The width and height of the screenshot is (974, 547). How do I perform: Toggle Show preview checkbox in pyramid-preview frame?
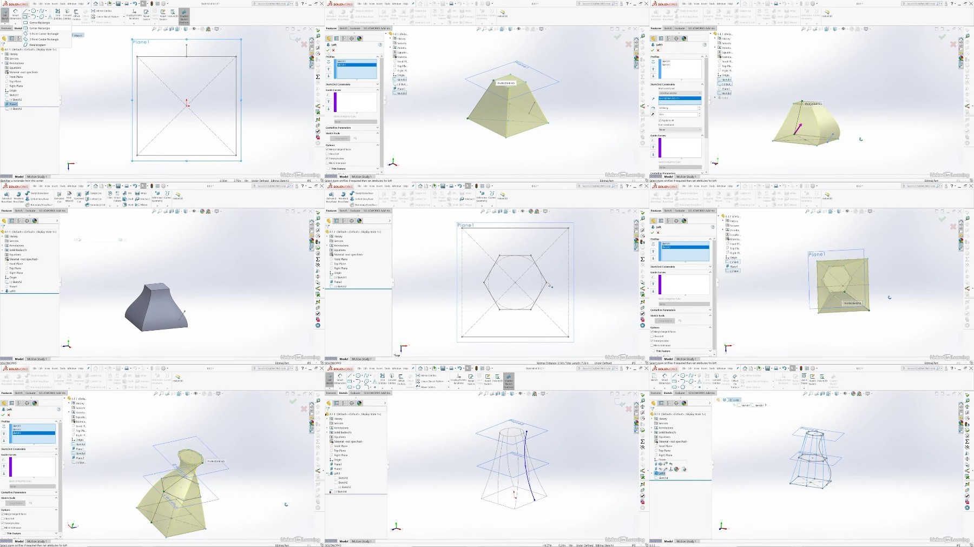pyautogui.click(x=327, y=159)
